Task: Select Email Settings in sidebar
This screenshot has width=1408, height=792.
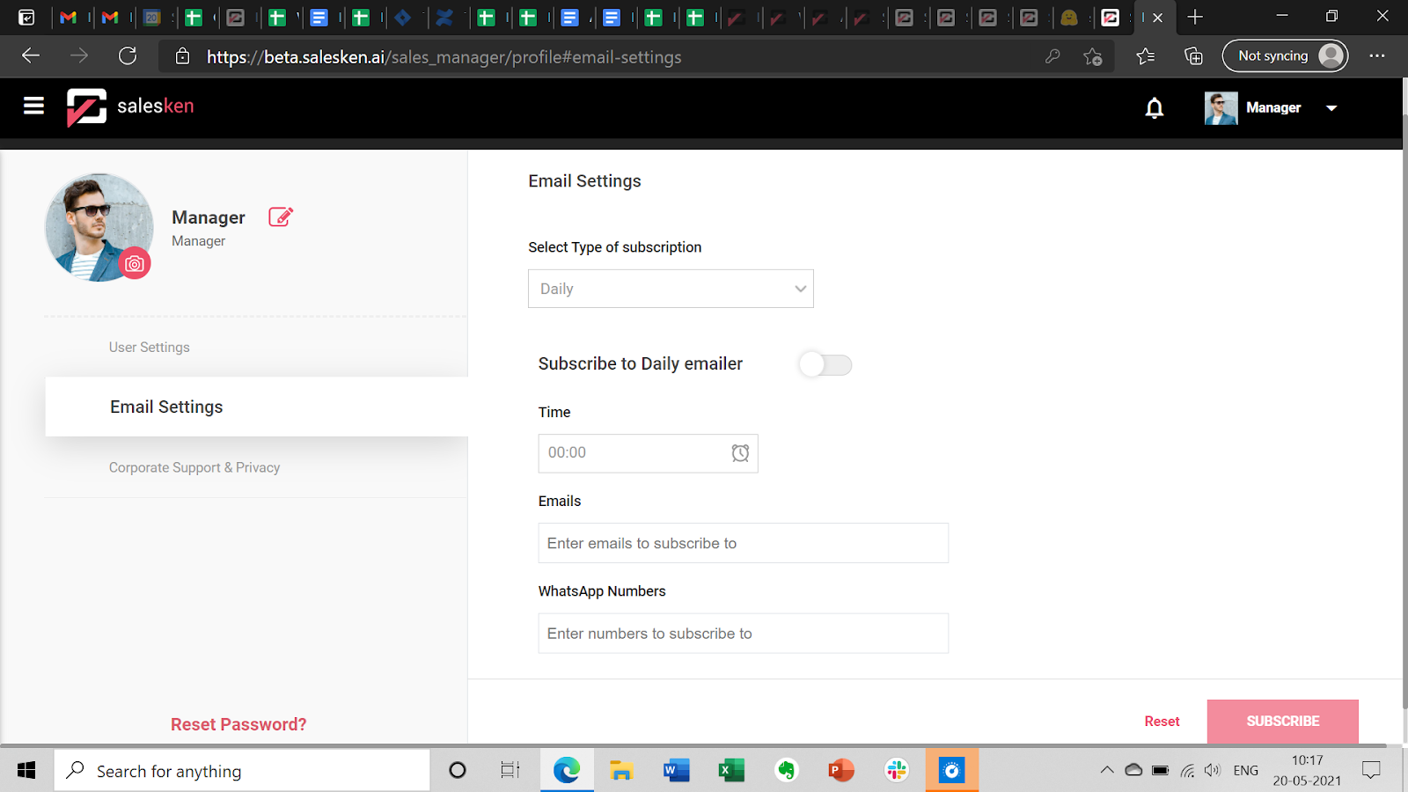Action: click(257, 407)
